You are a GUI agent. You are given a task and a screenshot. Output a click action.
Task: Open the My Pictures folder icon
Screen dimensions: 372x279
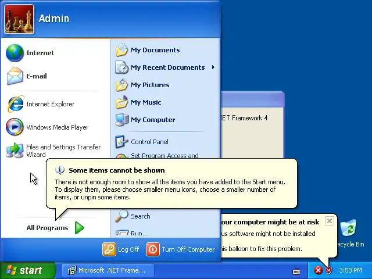pyautogui.click(x=121, y=85)
